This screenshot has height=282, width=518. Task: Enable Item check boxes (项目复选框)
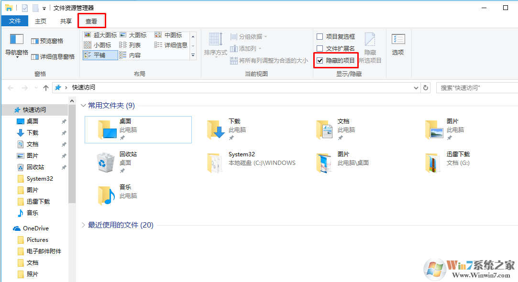[x=336, y=37]
